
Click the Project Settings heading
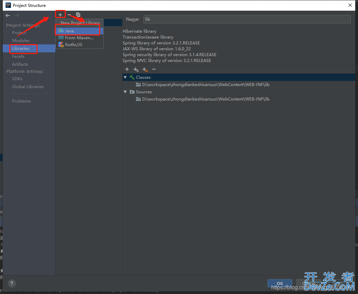click(23, 25)
